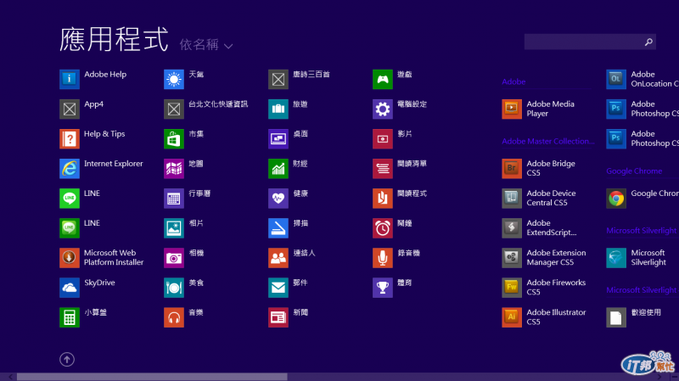Launch the 小算盤 calculator app
Image resolution: width=679 pixels, height=381 pixels.
pyautogui.click(x=83, y=317)
